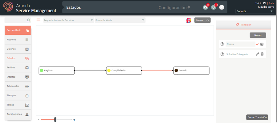
Task: Click Nuevo button in the Transición panel
Action: tap(258, 35)
